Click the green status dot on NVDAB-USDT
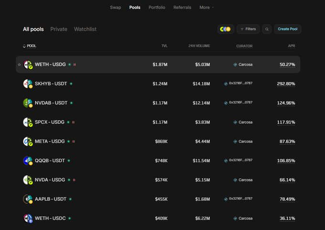The width and height of the screenshot is (325, 230). 72,103
